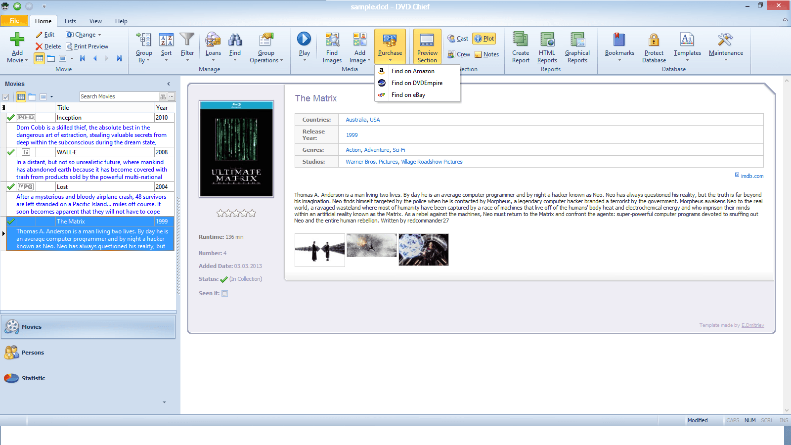Viewport: 791px width, 445px height.
Task: Click Find Images in Media group
Action: [332, 47]
